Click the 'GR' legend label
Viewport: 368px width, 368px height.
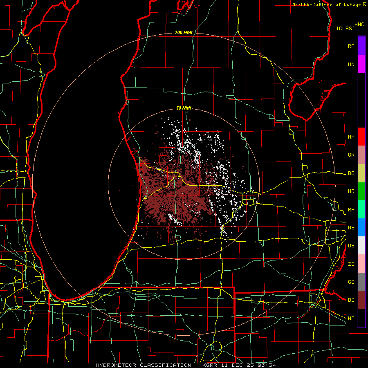351,155
